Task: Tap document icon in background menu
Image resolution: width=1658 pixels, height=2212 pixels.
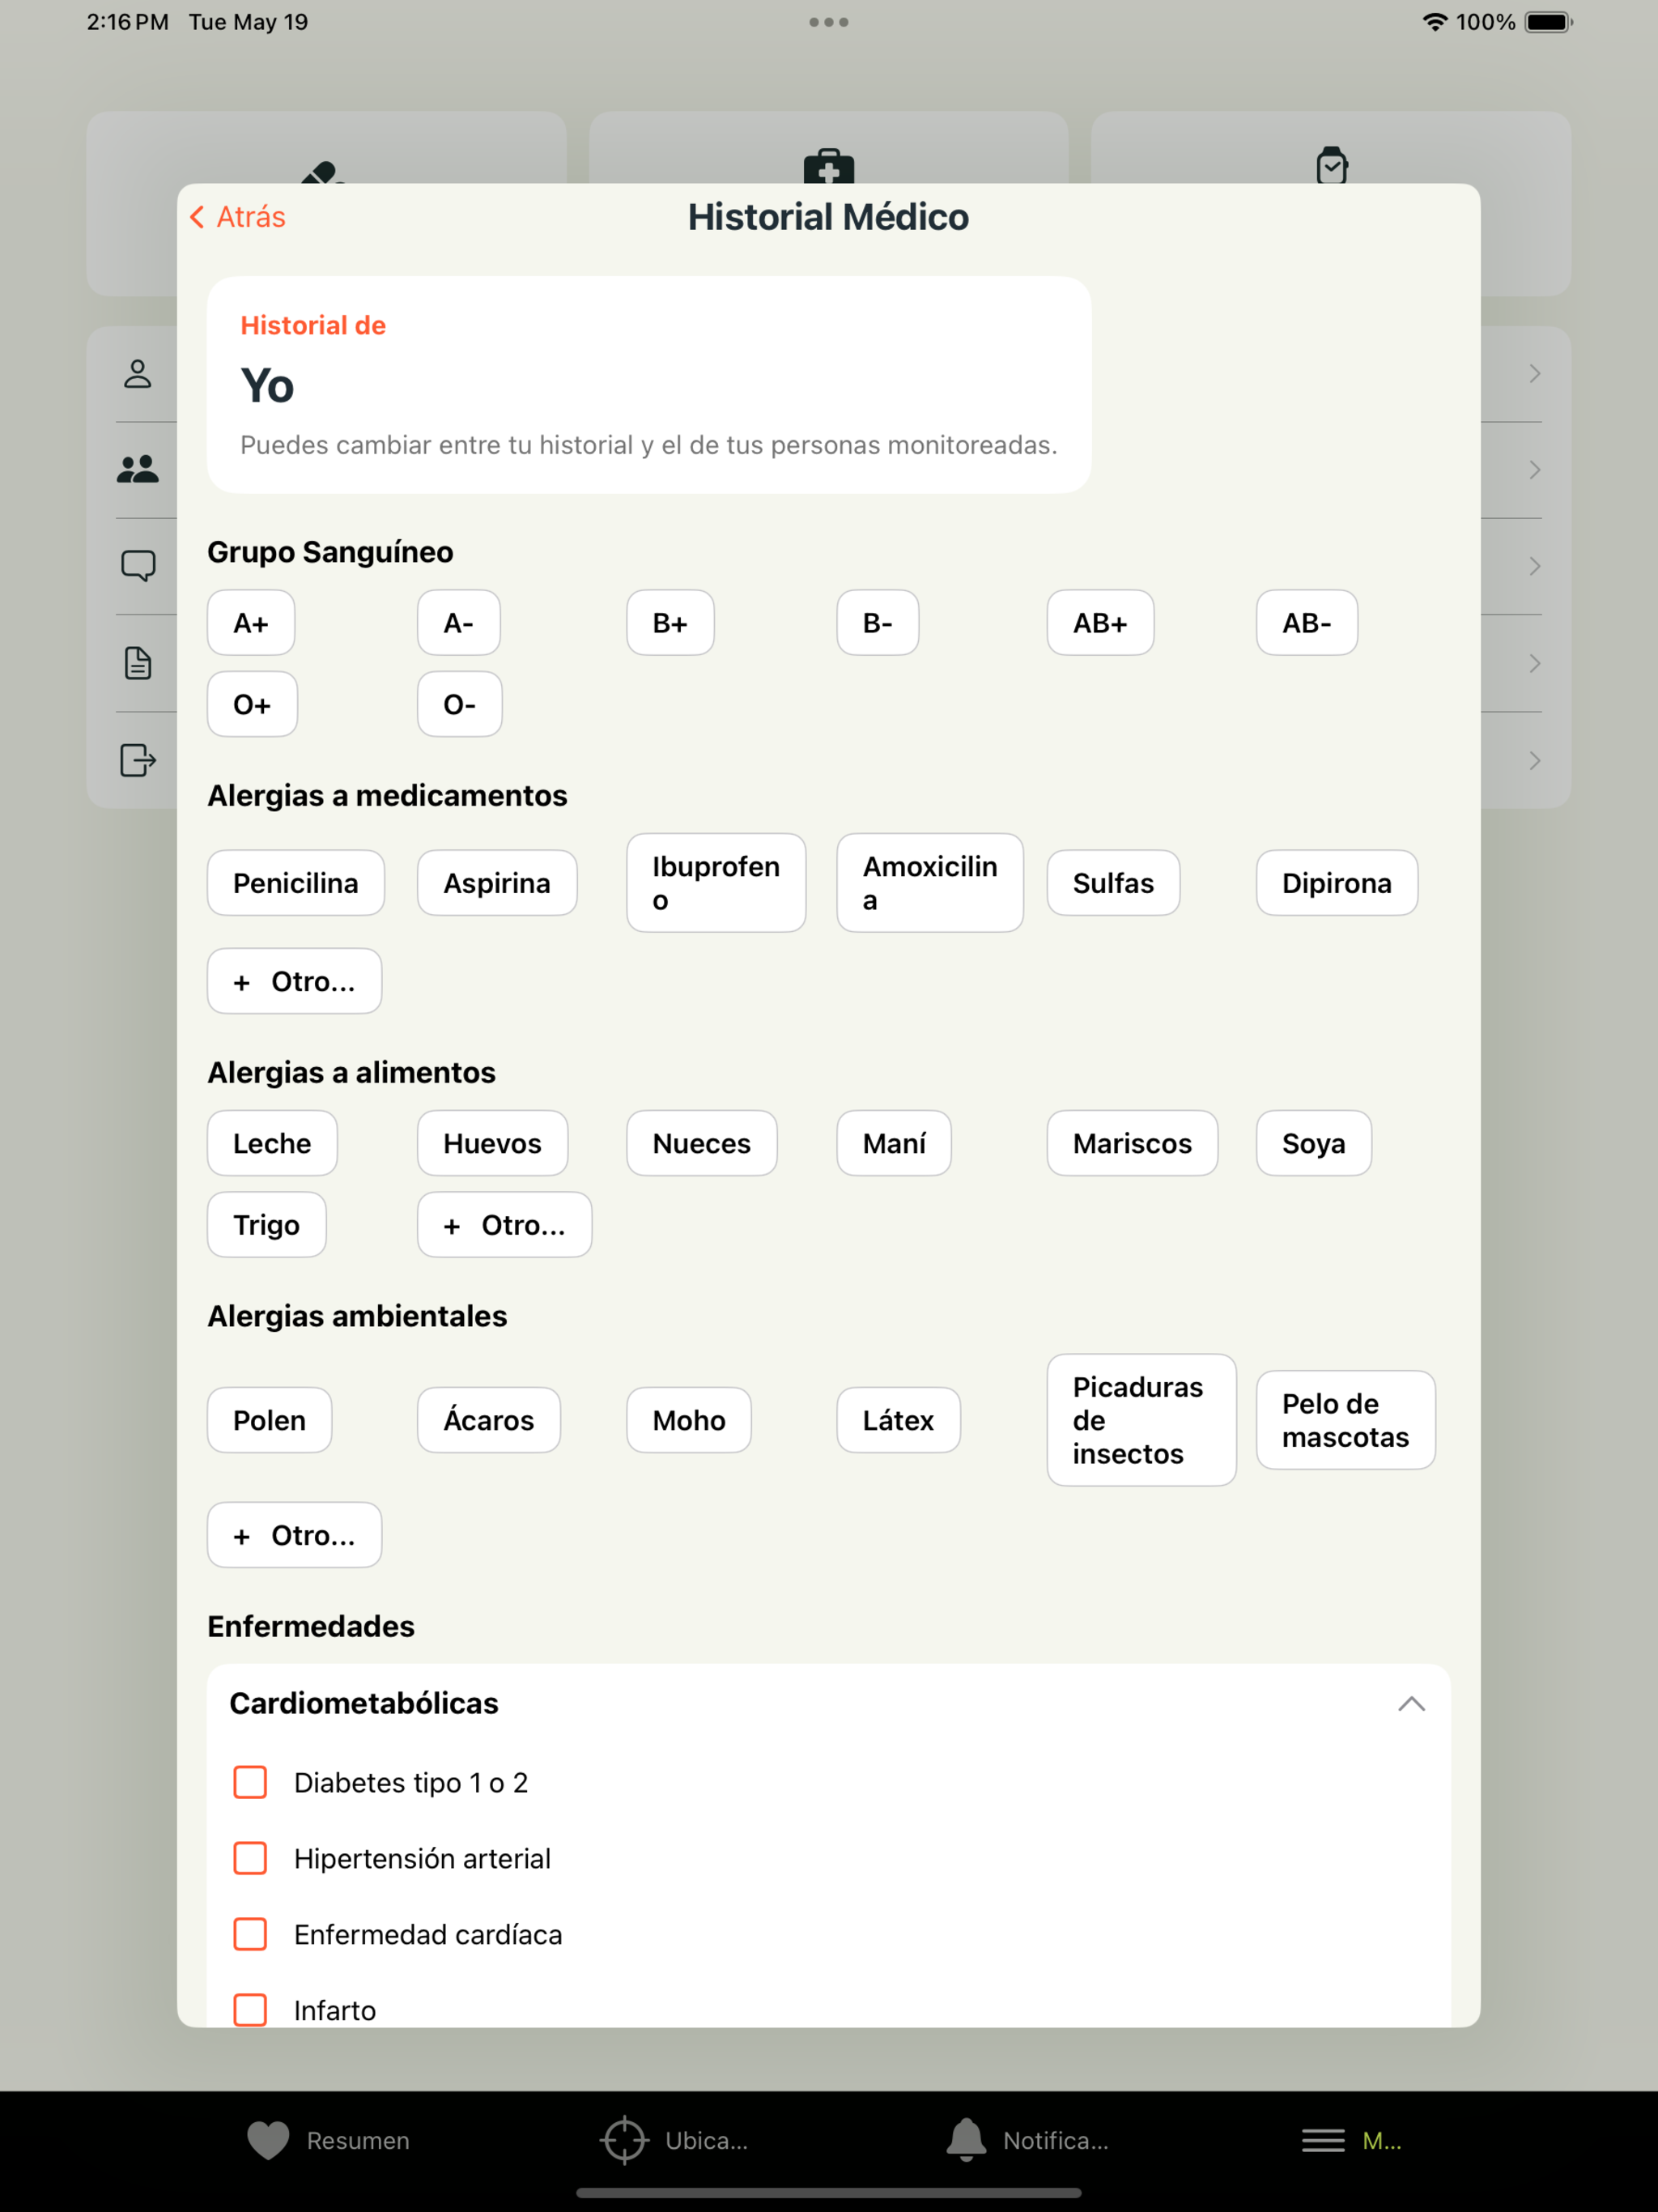Action: pos(138,663)
